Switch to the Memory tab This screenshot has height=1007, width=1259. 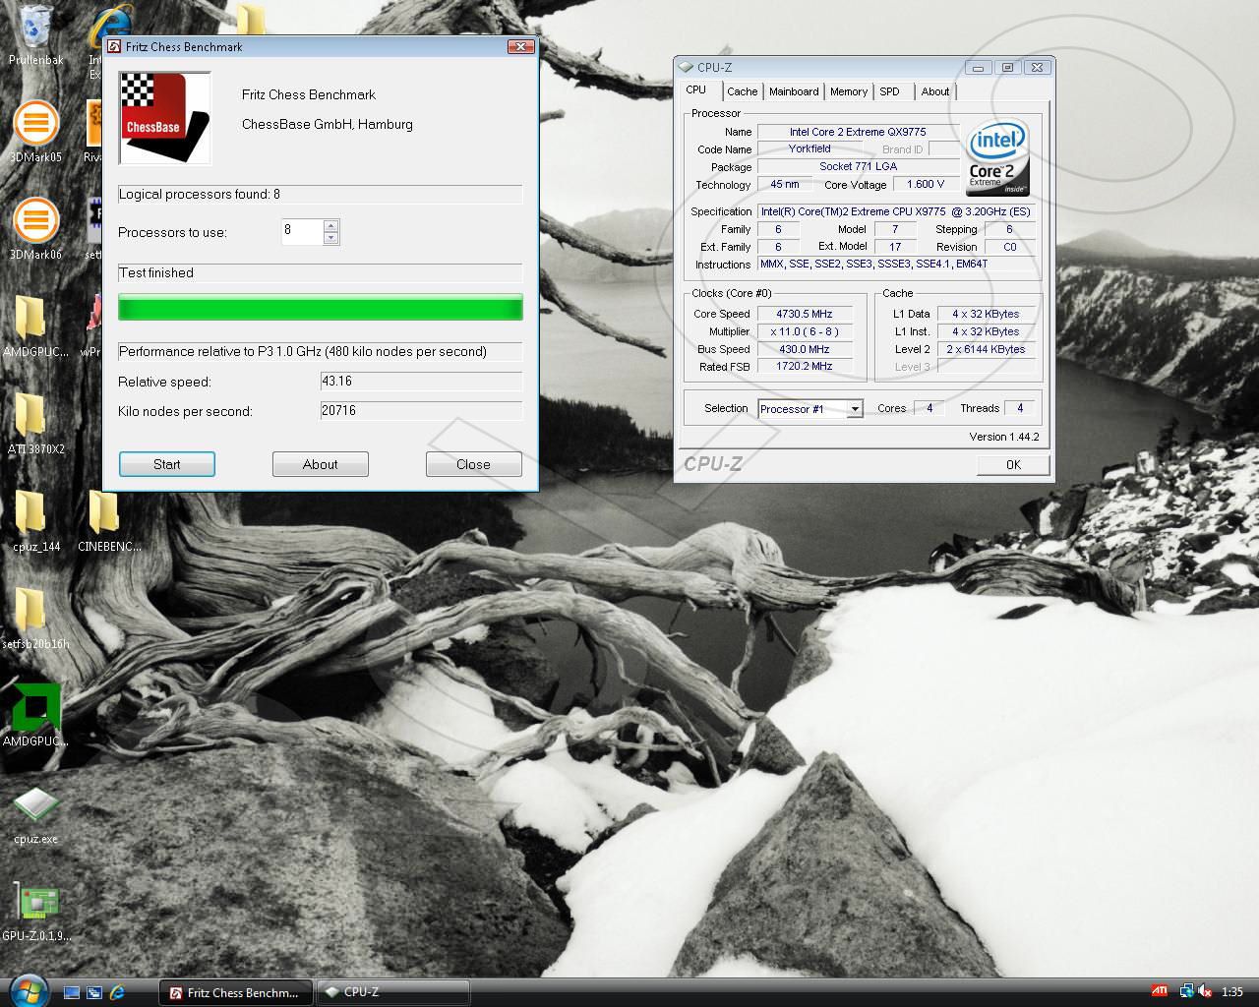[x=849, y=91]
